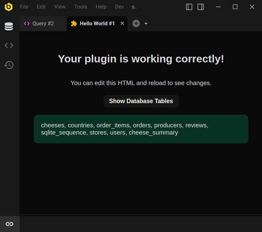The width and height of the screenshot is (262, 232).
Task: Click 'You can edit this HTML' paragraph
Action: pos(141,83)
